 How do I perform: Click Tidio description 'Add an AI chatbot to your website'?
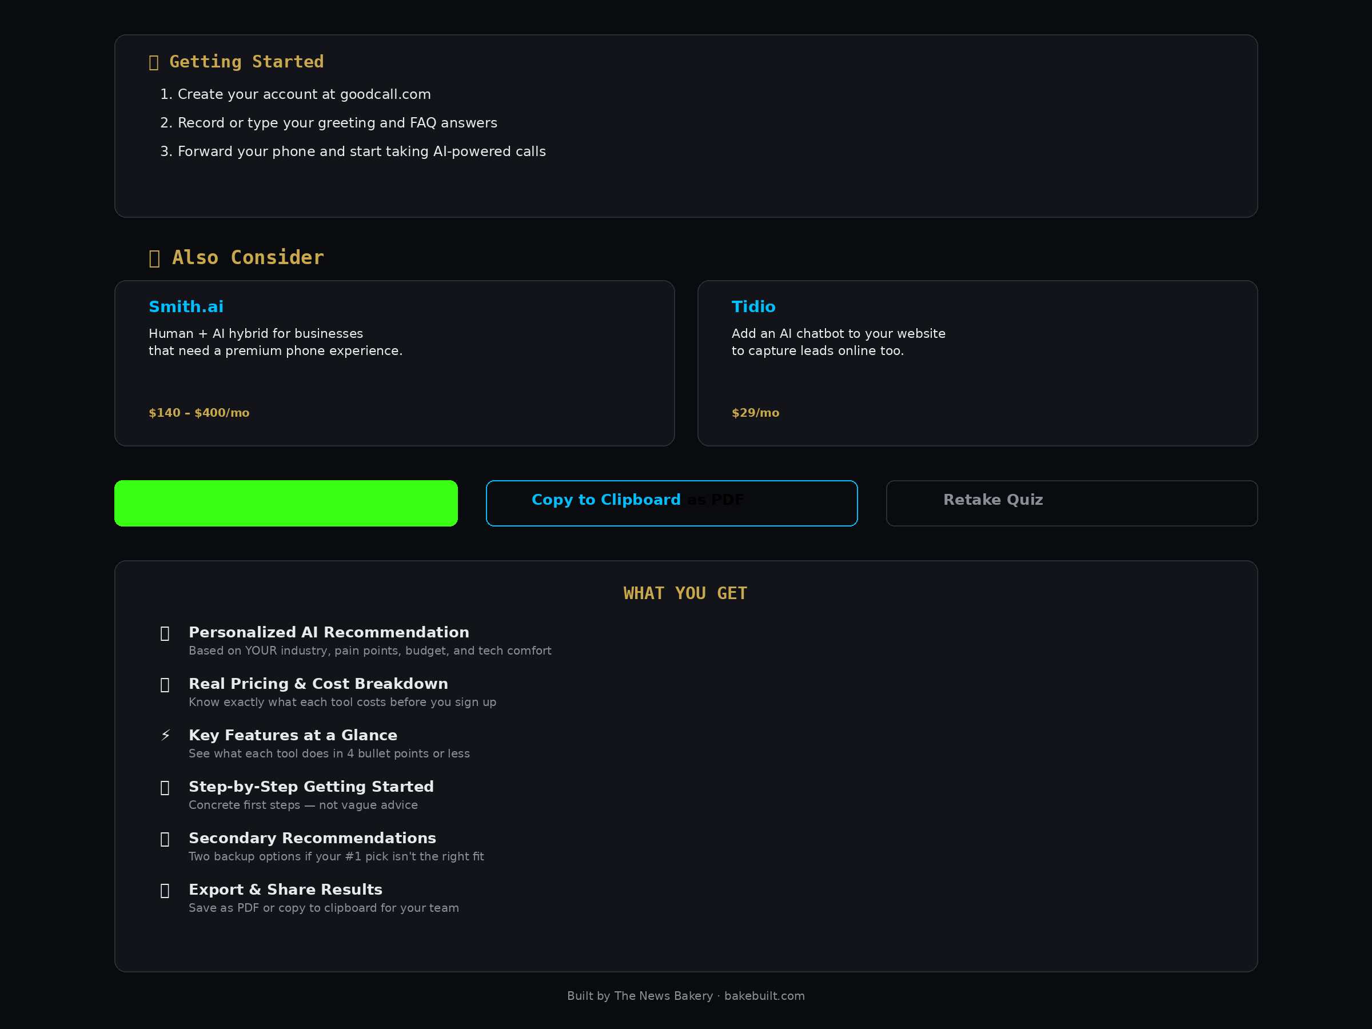(839, 333)
